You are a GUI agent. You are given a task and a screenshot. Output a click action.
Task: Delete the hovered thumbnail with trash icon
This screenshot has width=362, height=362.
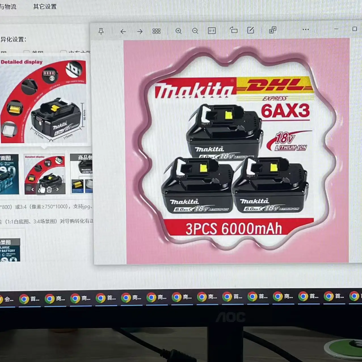49,190
